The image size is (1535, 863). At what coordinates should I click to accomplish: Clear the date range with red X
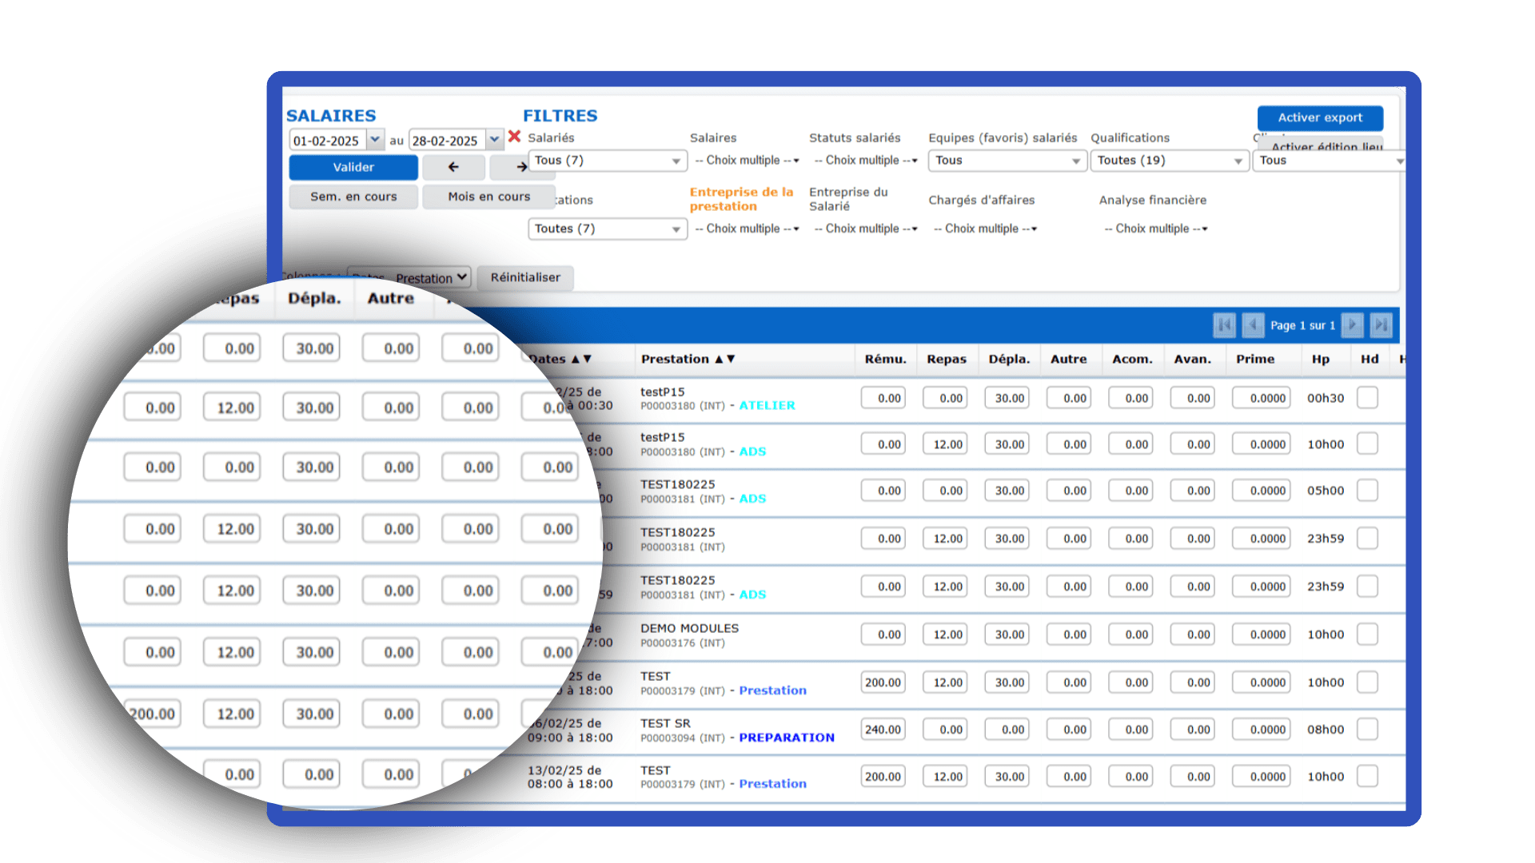[x=514, y=137]
